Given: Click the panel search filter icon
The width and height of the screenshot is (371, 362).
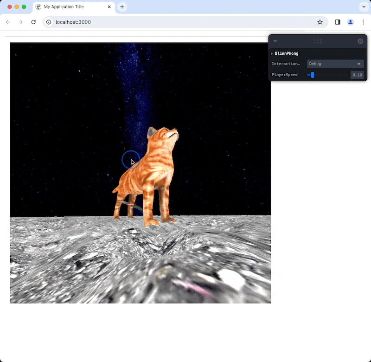Looking at the screenshot, I should tap(360, 41).
